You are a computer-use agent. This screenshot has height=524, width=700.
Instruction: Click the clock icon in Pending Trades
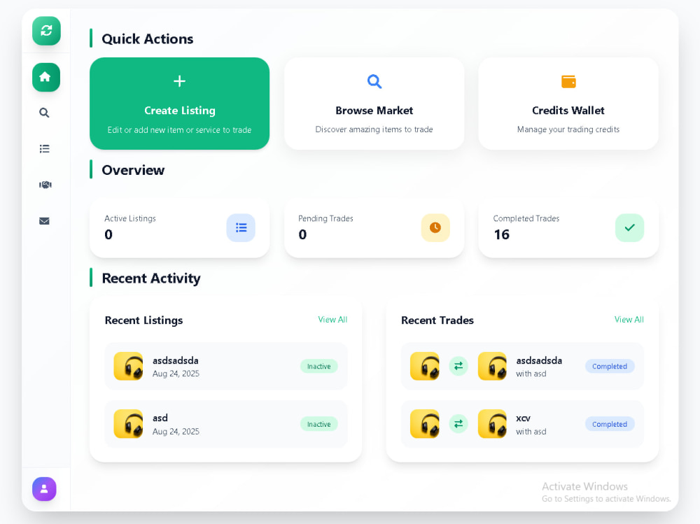click(435, 228)
